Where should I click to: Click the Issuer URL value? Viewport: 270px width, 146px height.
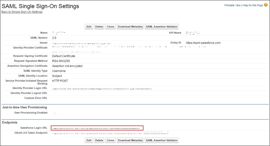click(81, 43)
